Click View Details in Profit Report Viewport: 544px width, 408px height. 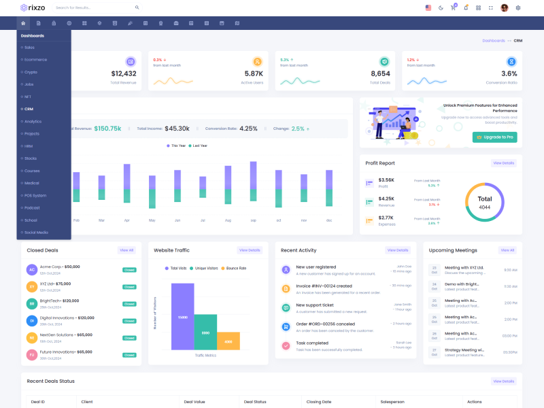[x=503, y=163]
